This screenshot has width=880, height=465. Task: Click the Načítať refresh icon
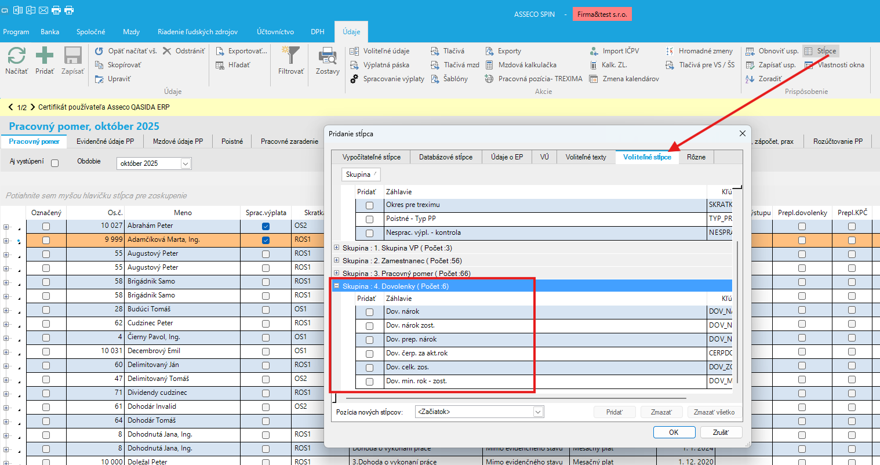pos(17,56)
